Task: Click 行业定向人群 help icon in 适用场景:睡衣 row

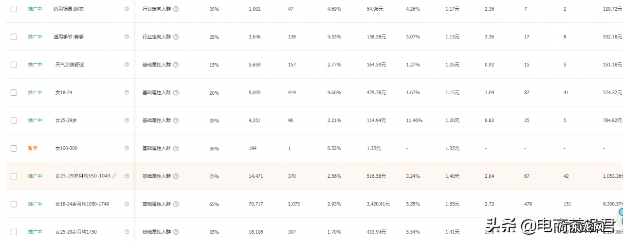Action: point(176,9)
